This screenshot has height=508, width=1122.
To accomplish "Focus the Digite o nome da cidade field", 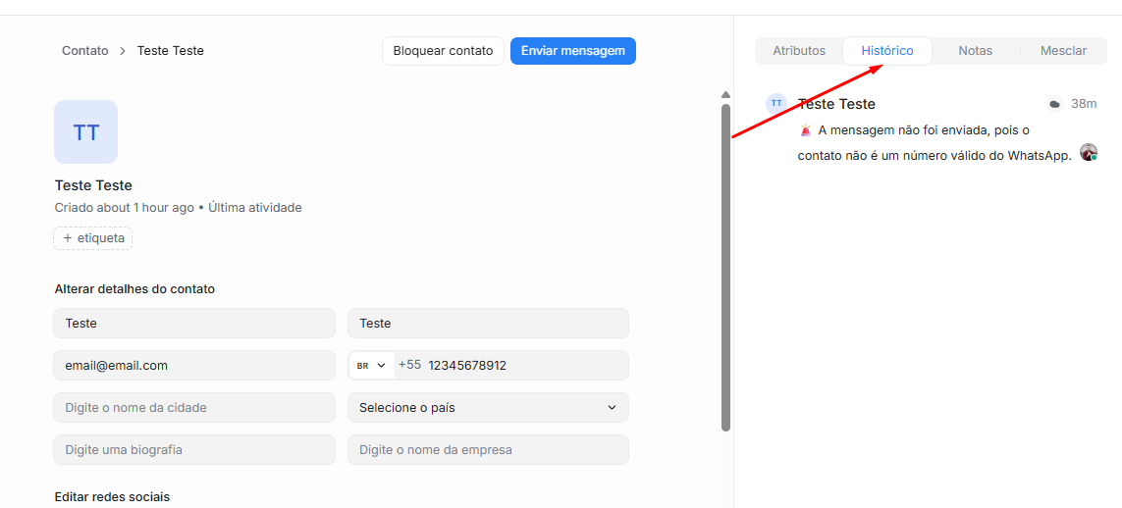I will pos(193,407).
